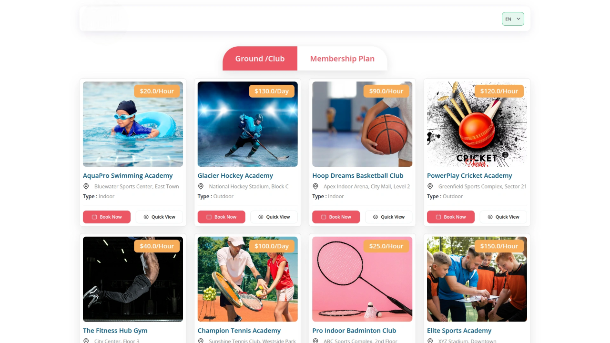This screenshot has width=610, height=343.
Task: Open Hoop Dreams Basketball Club title link
Action: coord(358,175)
